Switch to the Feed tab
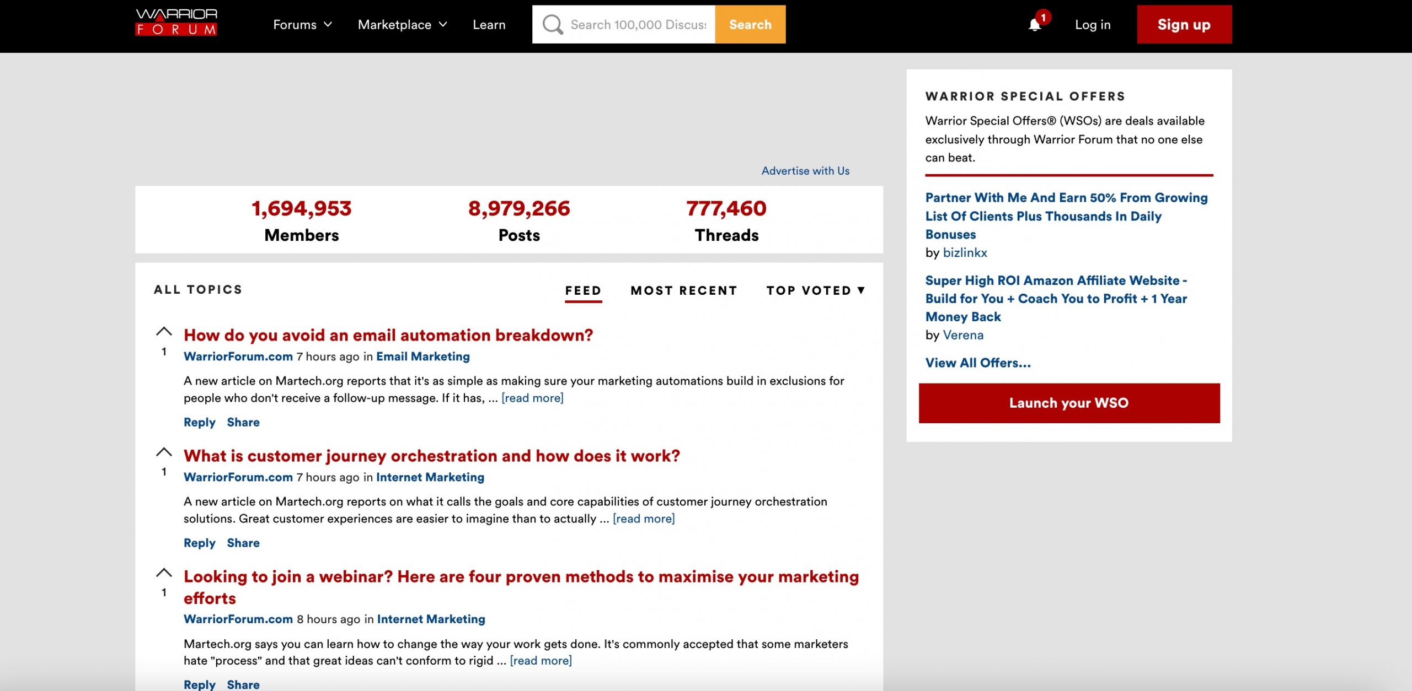The width and height of the screenshot is (1412, 691). [x=583, y=290]
